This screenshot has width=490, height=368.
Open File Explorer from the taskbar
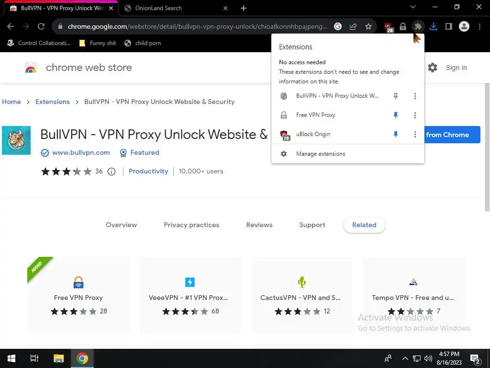[x=58, y=358]
